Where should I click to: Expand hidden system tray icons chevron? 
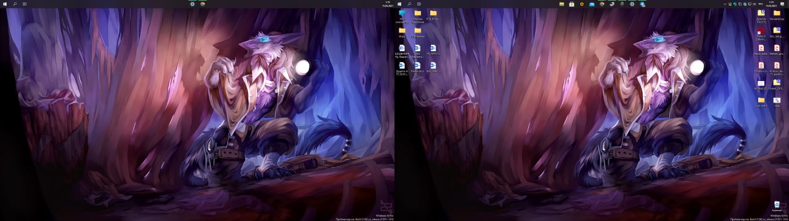click(x=725, y=4)
